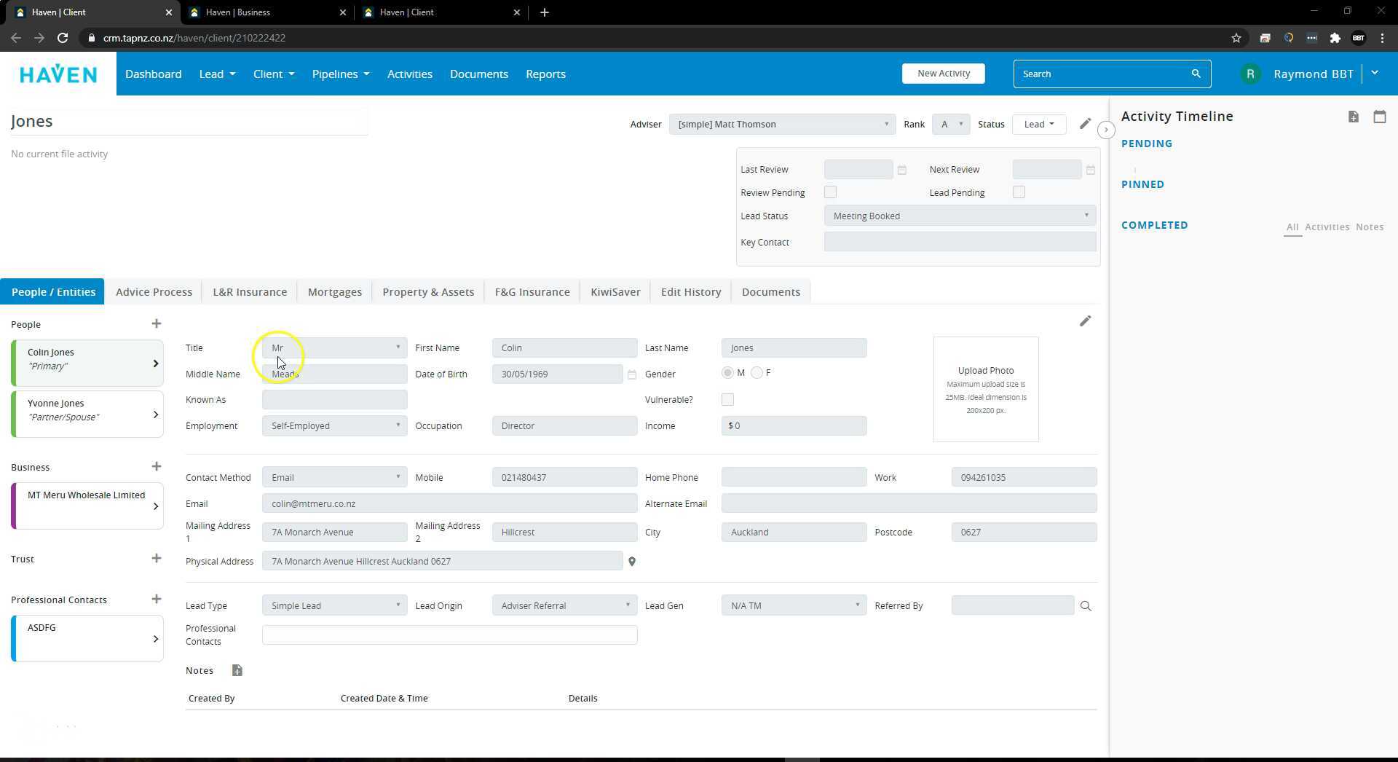Switch to the Mortgages tab
1398x762 pixels.
click(x=334, y=292)
